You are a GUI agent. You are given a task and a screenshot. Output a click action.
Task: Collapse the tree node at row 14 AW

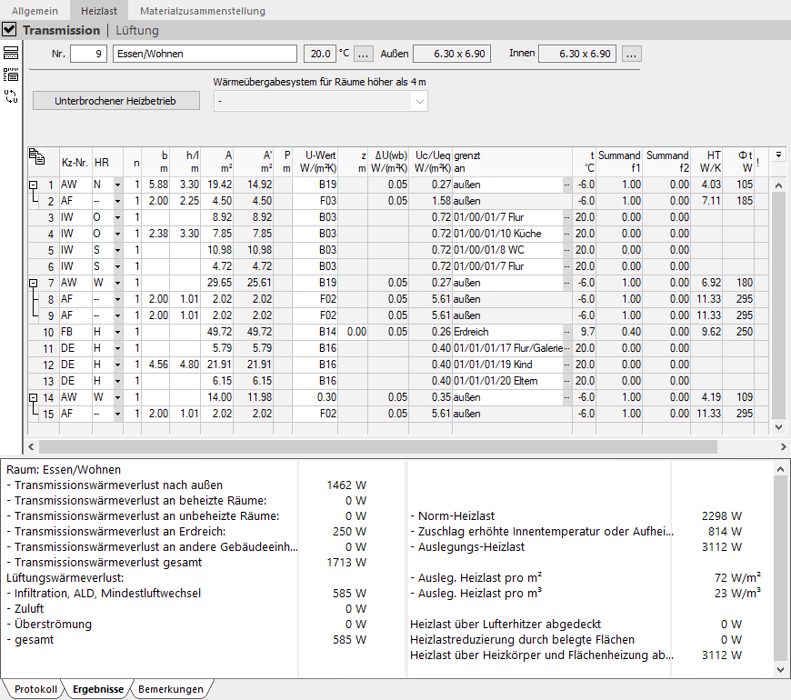tap(34, 398)
